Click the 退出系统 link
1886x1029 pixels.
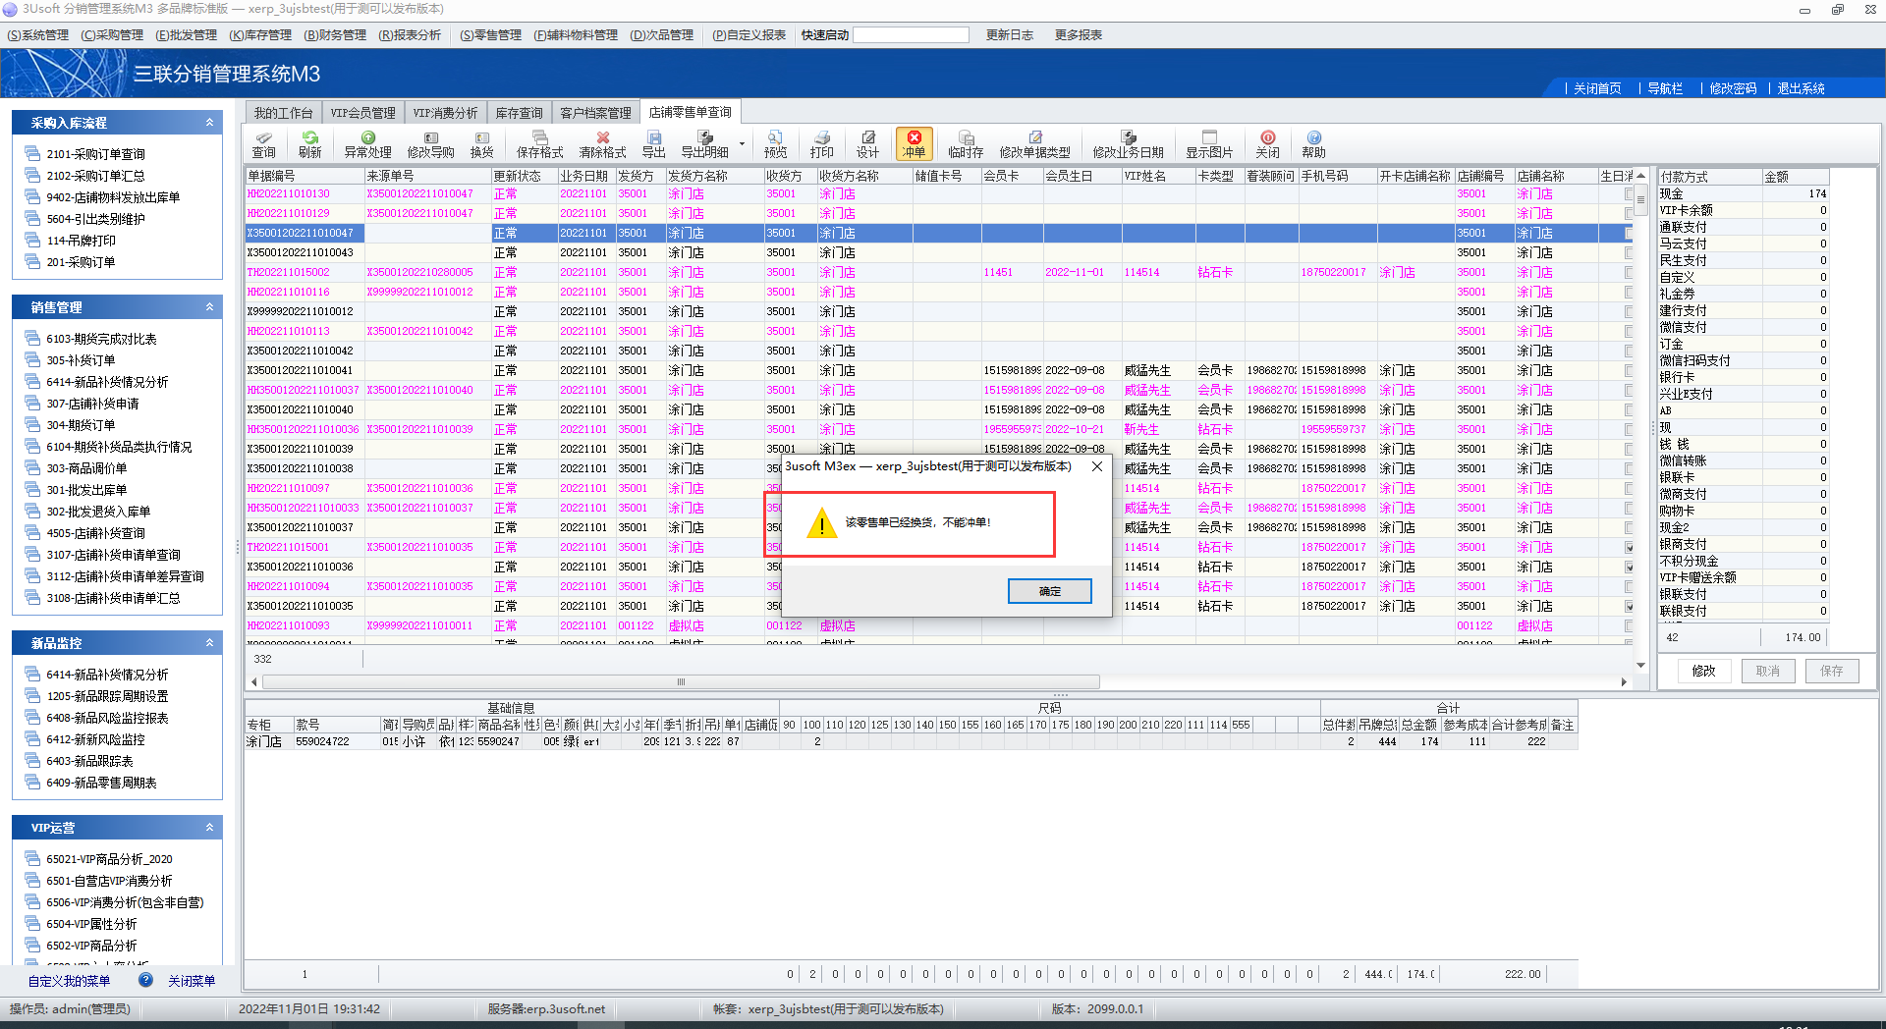[1801, 88]
